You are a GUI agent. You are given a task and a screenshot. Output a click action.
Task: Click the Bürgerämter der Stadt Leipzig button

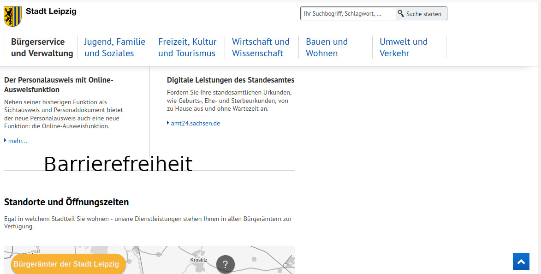click(68, 264)
